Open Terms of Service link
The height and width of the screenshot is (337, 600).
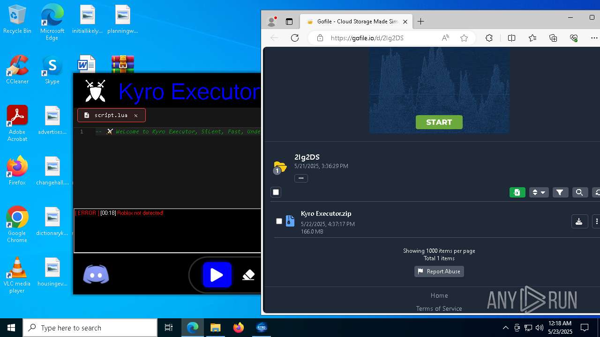click(x=439, y=308)
